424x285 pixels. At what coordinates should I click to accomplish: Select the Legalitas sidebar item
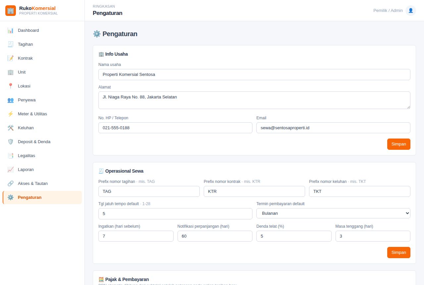[x=42, y=156]
